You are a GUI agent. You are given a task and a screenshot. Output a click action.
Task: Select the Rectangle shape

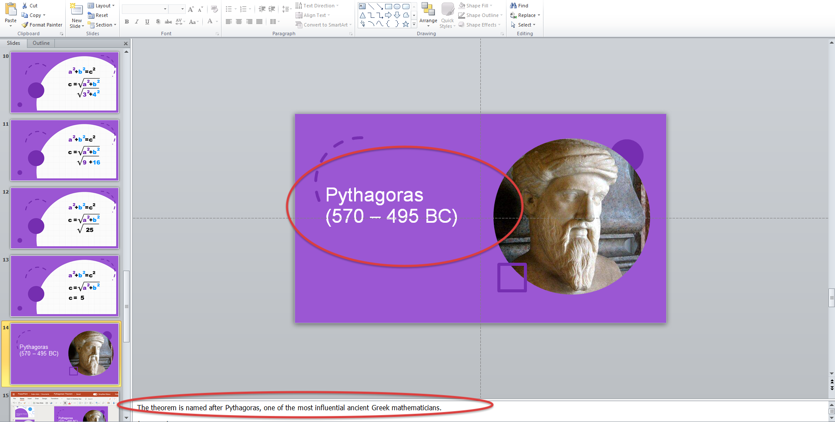[x=389, y=7]
